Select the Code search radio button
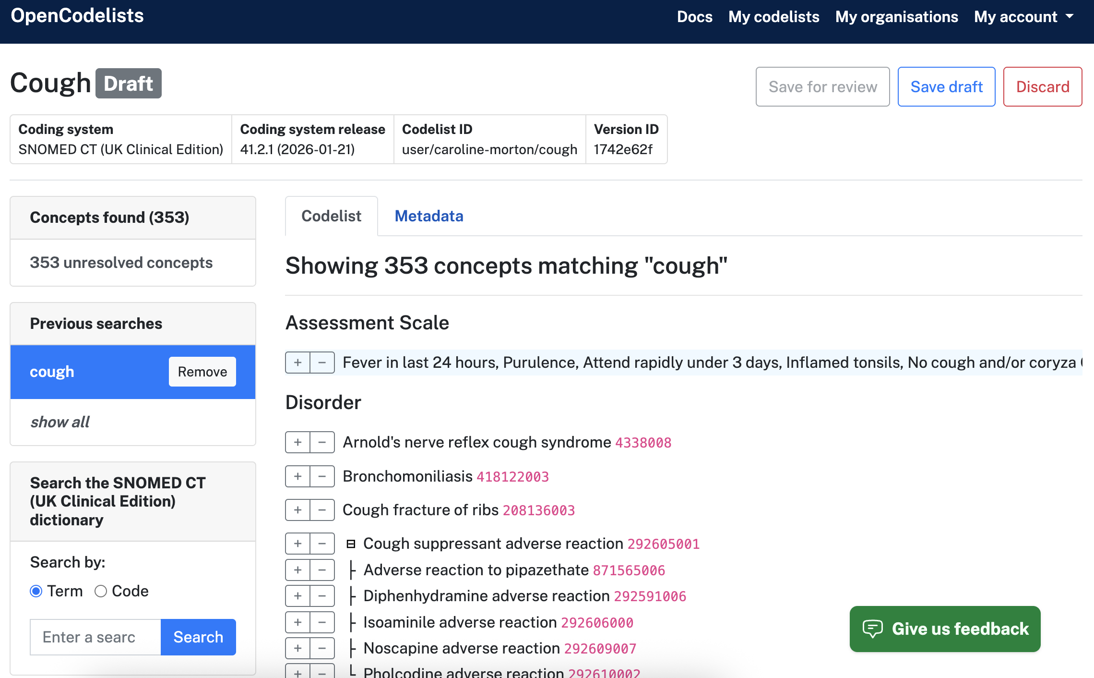 tap(100, 591)
